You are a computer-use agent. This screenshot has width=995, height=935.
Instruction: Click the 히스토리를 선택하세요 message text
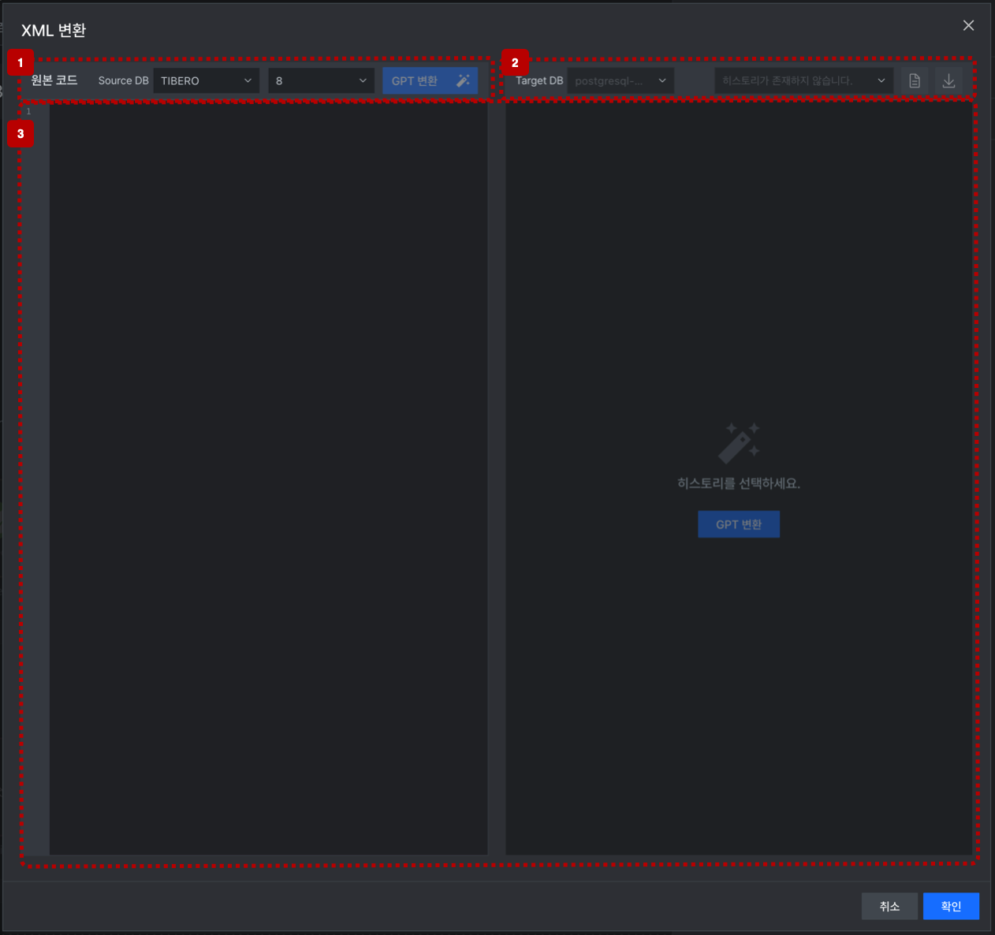click(739, 483)
